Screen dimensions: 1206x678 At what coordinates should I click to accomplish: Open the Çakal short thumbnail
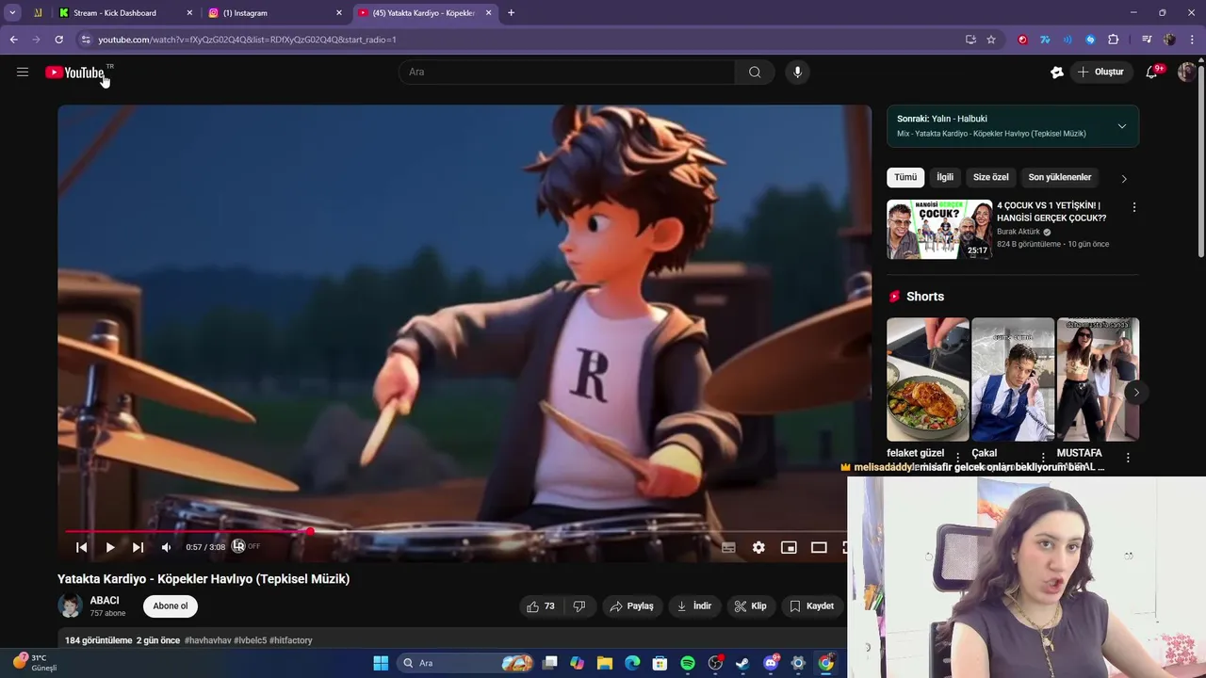1013,379
